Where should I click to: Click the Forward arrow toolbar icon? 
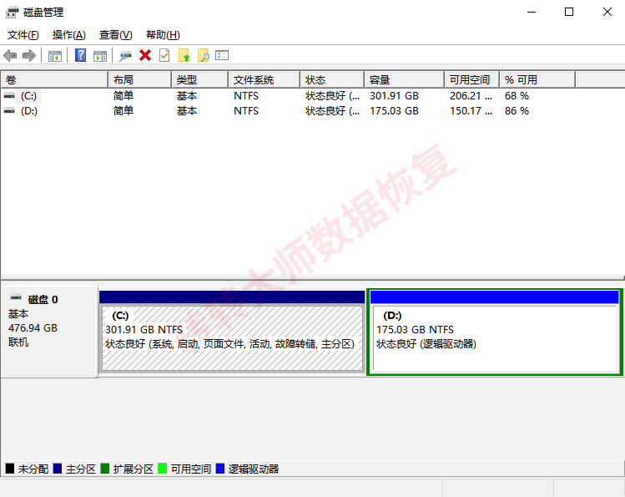point(29,55)
